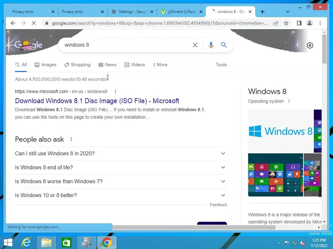Click the taskbar clock showing 1:25 PM
The image size is (333, 249).
coord(319,243)
